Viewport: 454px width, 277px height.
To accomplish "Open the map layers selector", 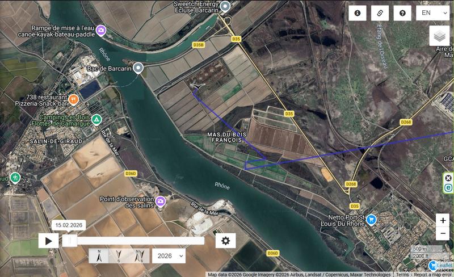I will (439, 36).
